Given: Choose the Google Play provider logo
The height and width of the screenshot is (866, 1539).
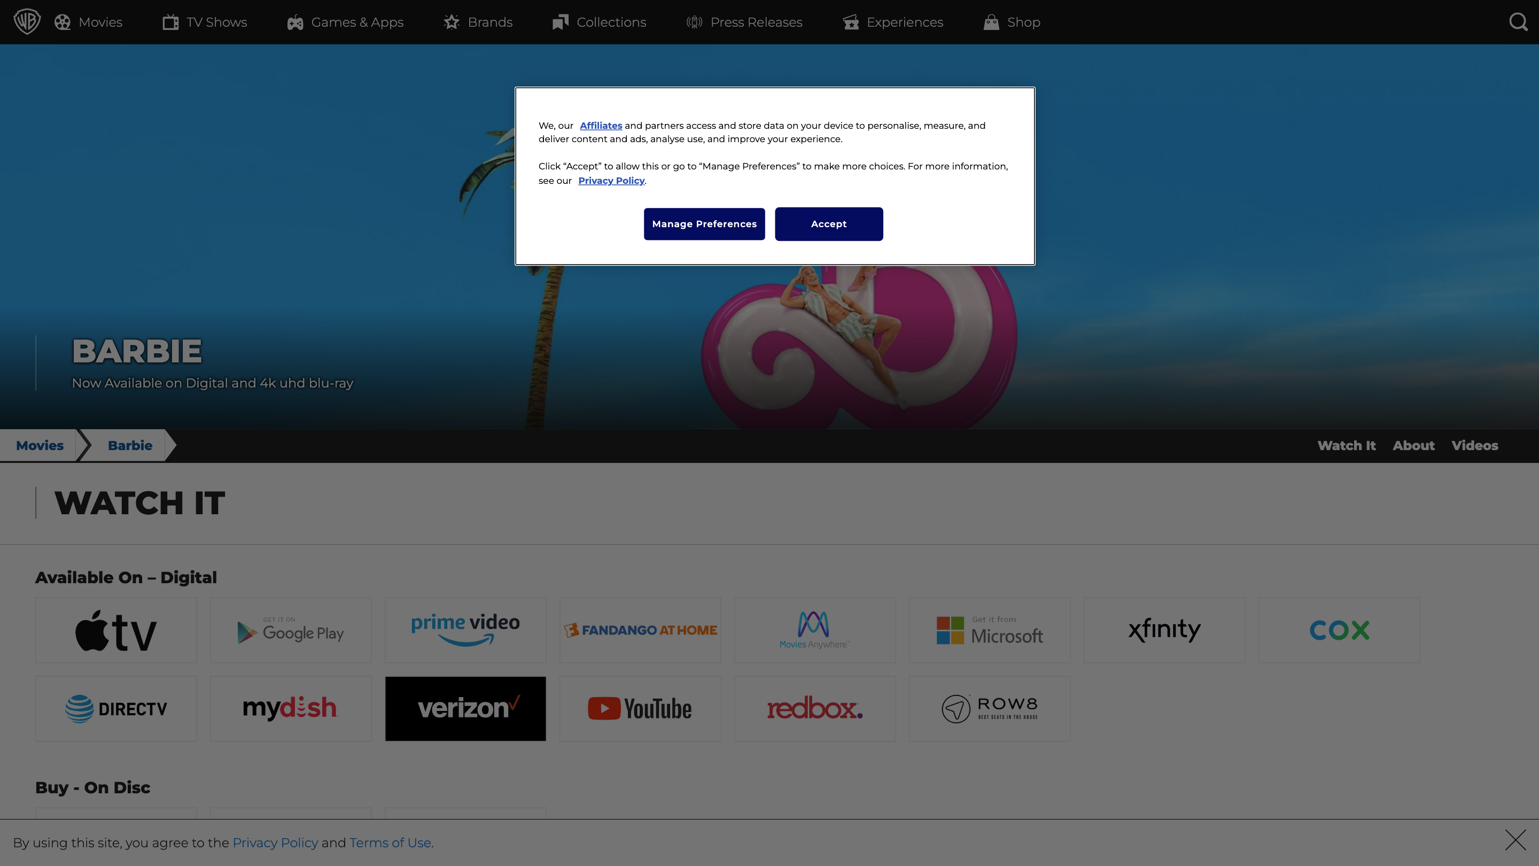Looking at the screenshot, I should pos(290,630).
